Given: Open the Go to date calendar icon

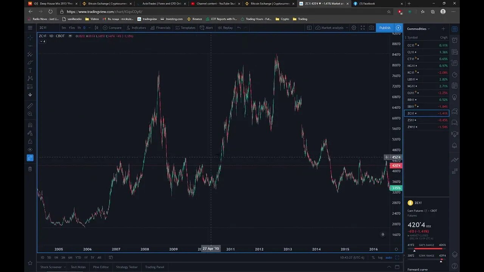Looking at the screenshot, I should coord(111,258).
